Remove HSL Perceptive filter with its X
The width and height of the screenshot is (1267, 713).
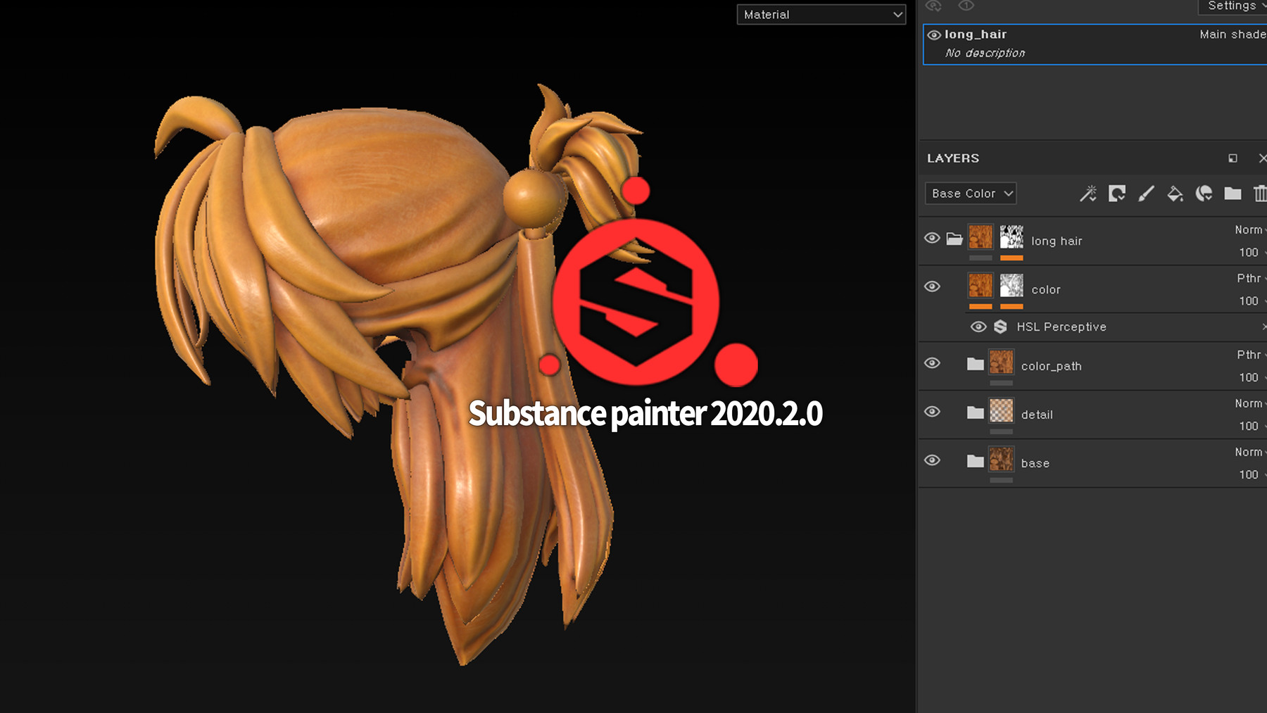click(x=1263, y=327)
